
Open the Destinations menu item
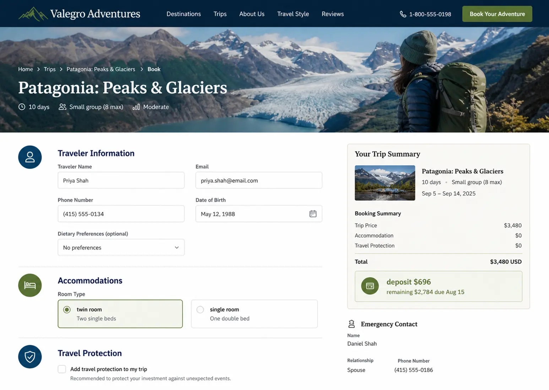click(x=184, y=14)
